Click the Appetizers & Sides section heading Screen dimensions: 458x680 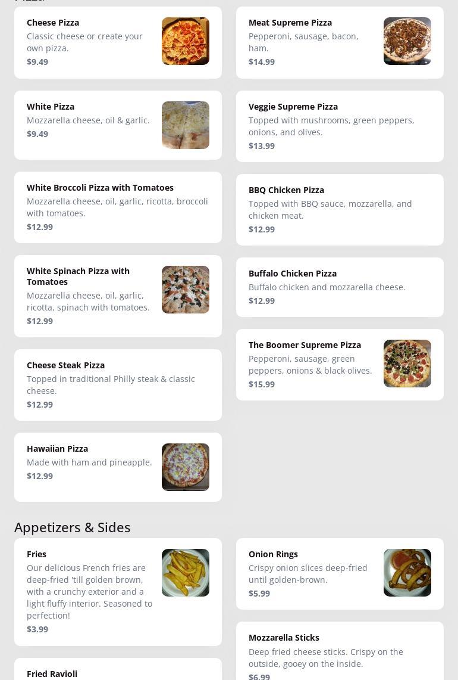72,527
